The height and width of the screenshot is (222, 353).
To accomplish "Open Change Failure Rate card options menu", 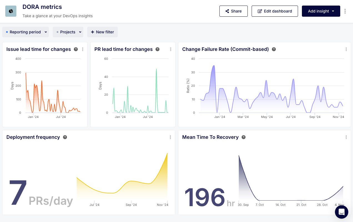I will [x=346, y=49].
